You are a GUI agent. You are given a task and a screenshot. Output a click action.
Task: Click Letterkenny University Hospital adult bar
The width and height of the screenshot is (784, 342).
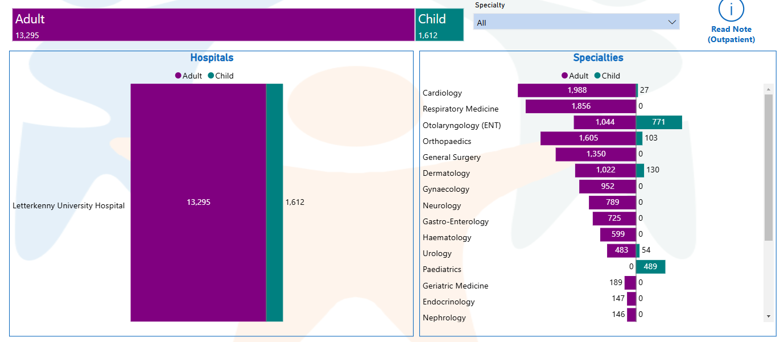(198, 202)
